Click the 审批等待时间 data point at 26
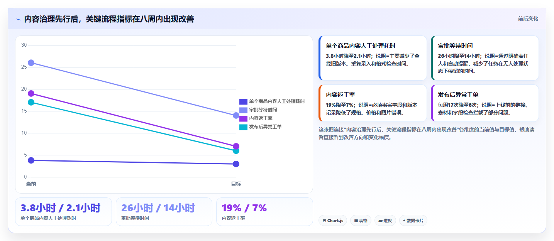 [x=31, y=63]
